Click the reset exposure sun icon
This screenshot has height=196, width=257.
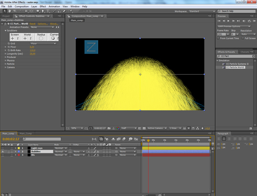click(202, 128)
